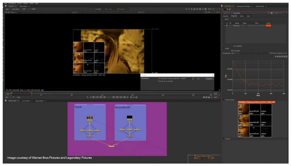Switch to the Scene Graph tab
Viewport: 291px width, 166px height.
point(260,6)
